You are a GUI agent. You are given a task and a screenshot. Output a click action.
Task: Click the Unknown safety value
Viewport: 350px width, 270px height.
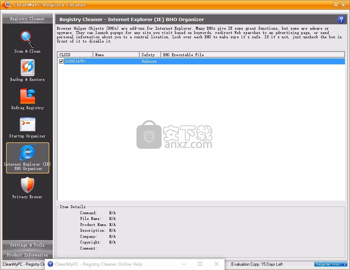click(149, 61)
